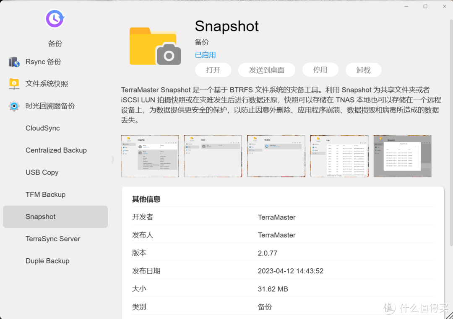Click the 开发者 row label
The height and width of the screenshot is (319, 453).
[x=143, y=217]
